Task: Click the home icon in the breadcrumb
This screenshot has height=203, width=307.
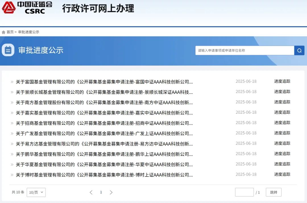Action: pos(3,32)
